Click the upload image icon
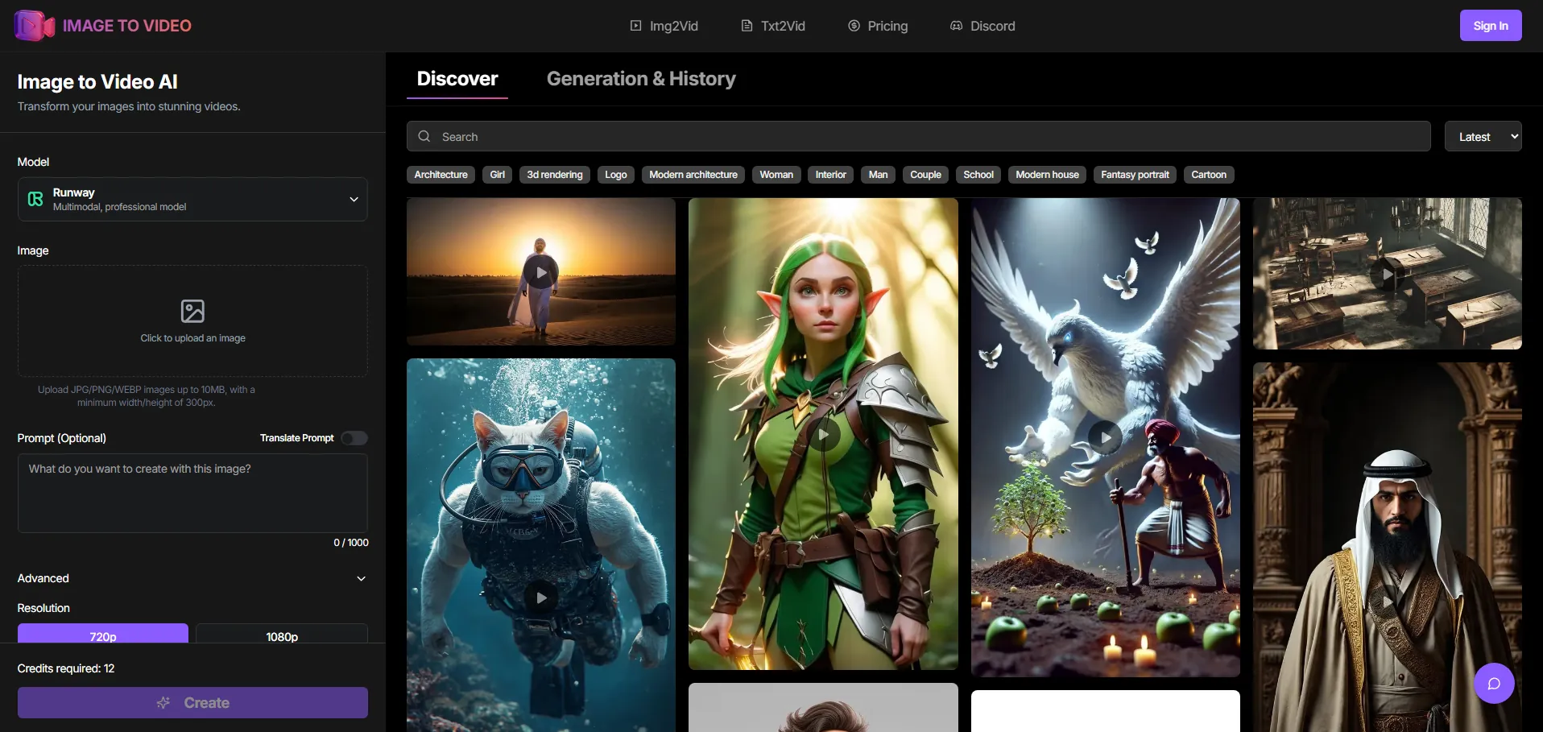 coord(192,311)
